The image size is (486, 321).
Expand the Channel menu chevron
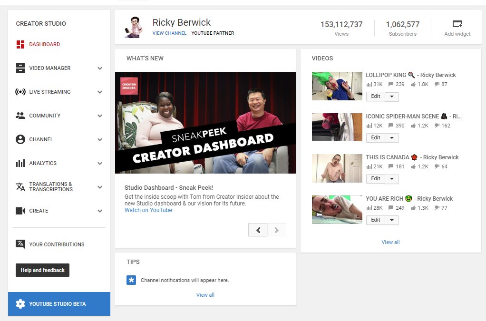pos(100,140)
